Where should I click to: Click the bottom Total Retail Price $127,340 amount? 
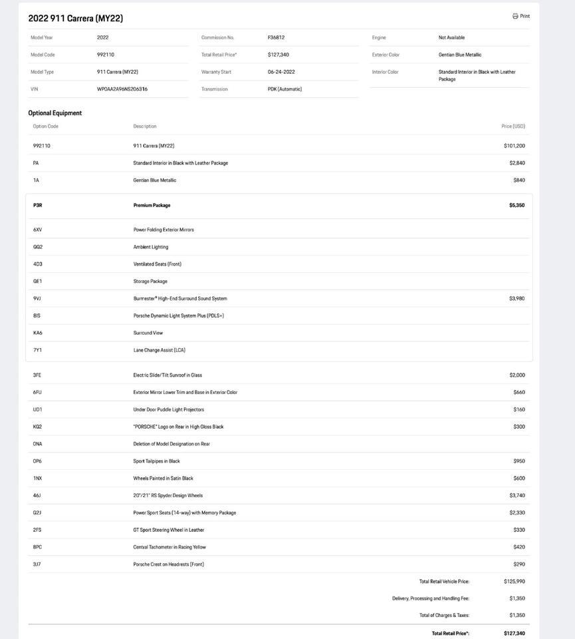tap(514, 634)
